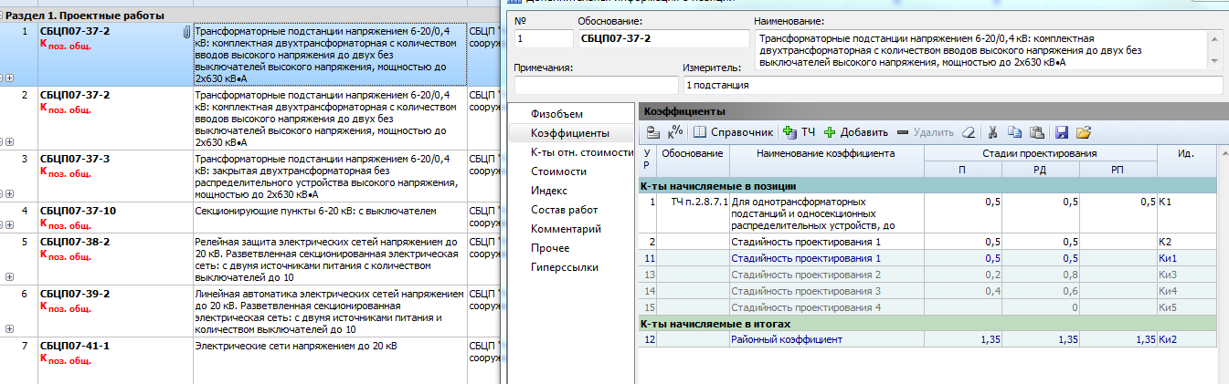The width and height of the screenshot is (1229, 384).
Task: Expand row 5 СБЦП07-38-2 plus icon
Action: tap(9, 276)
